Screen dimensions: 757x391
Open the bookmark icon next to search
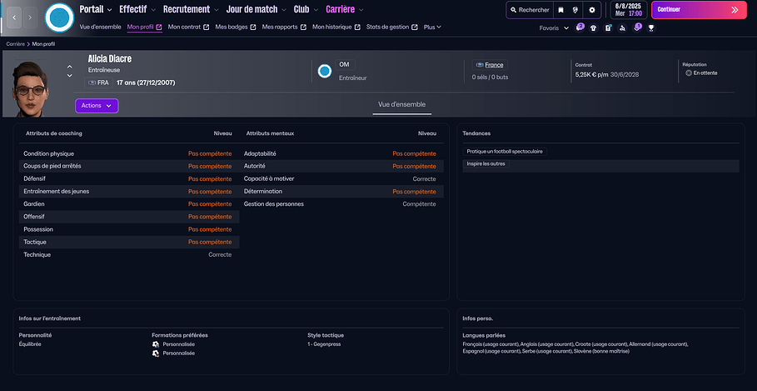tap(561, 10)
